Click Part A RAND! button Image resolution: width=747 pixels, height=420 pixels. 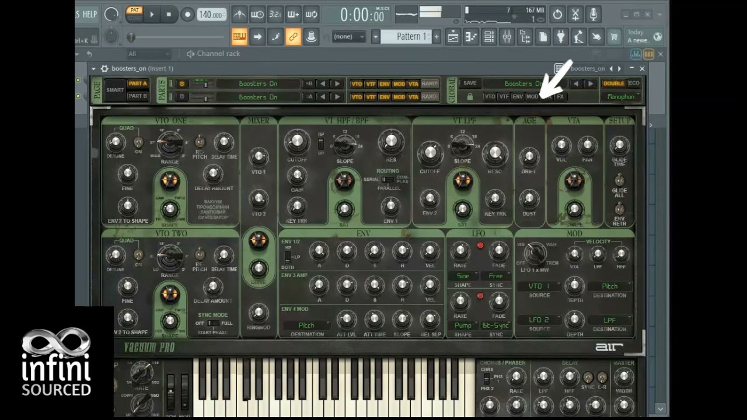pyautogui.click(x=430, y=84)
